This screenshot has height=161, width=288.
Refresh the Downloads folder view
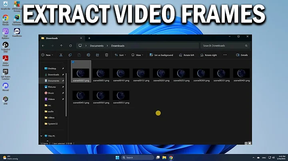70,46
